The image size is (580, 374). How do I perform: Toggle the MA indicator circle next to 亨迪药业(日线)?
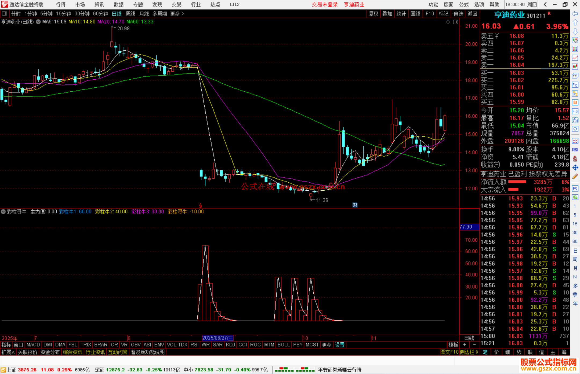click(38, 22)
